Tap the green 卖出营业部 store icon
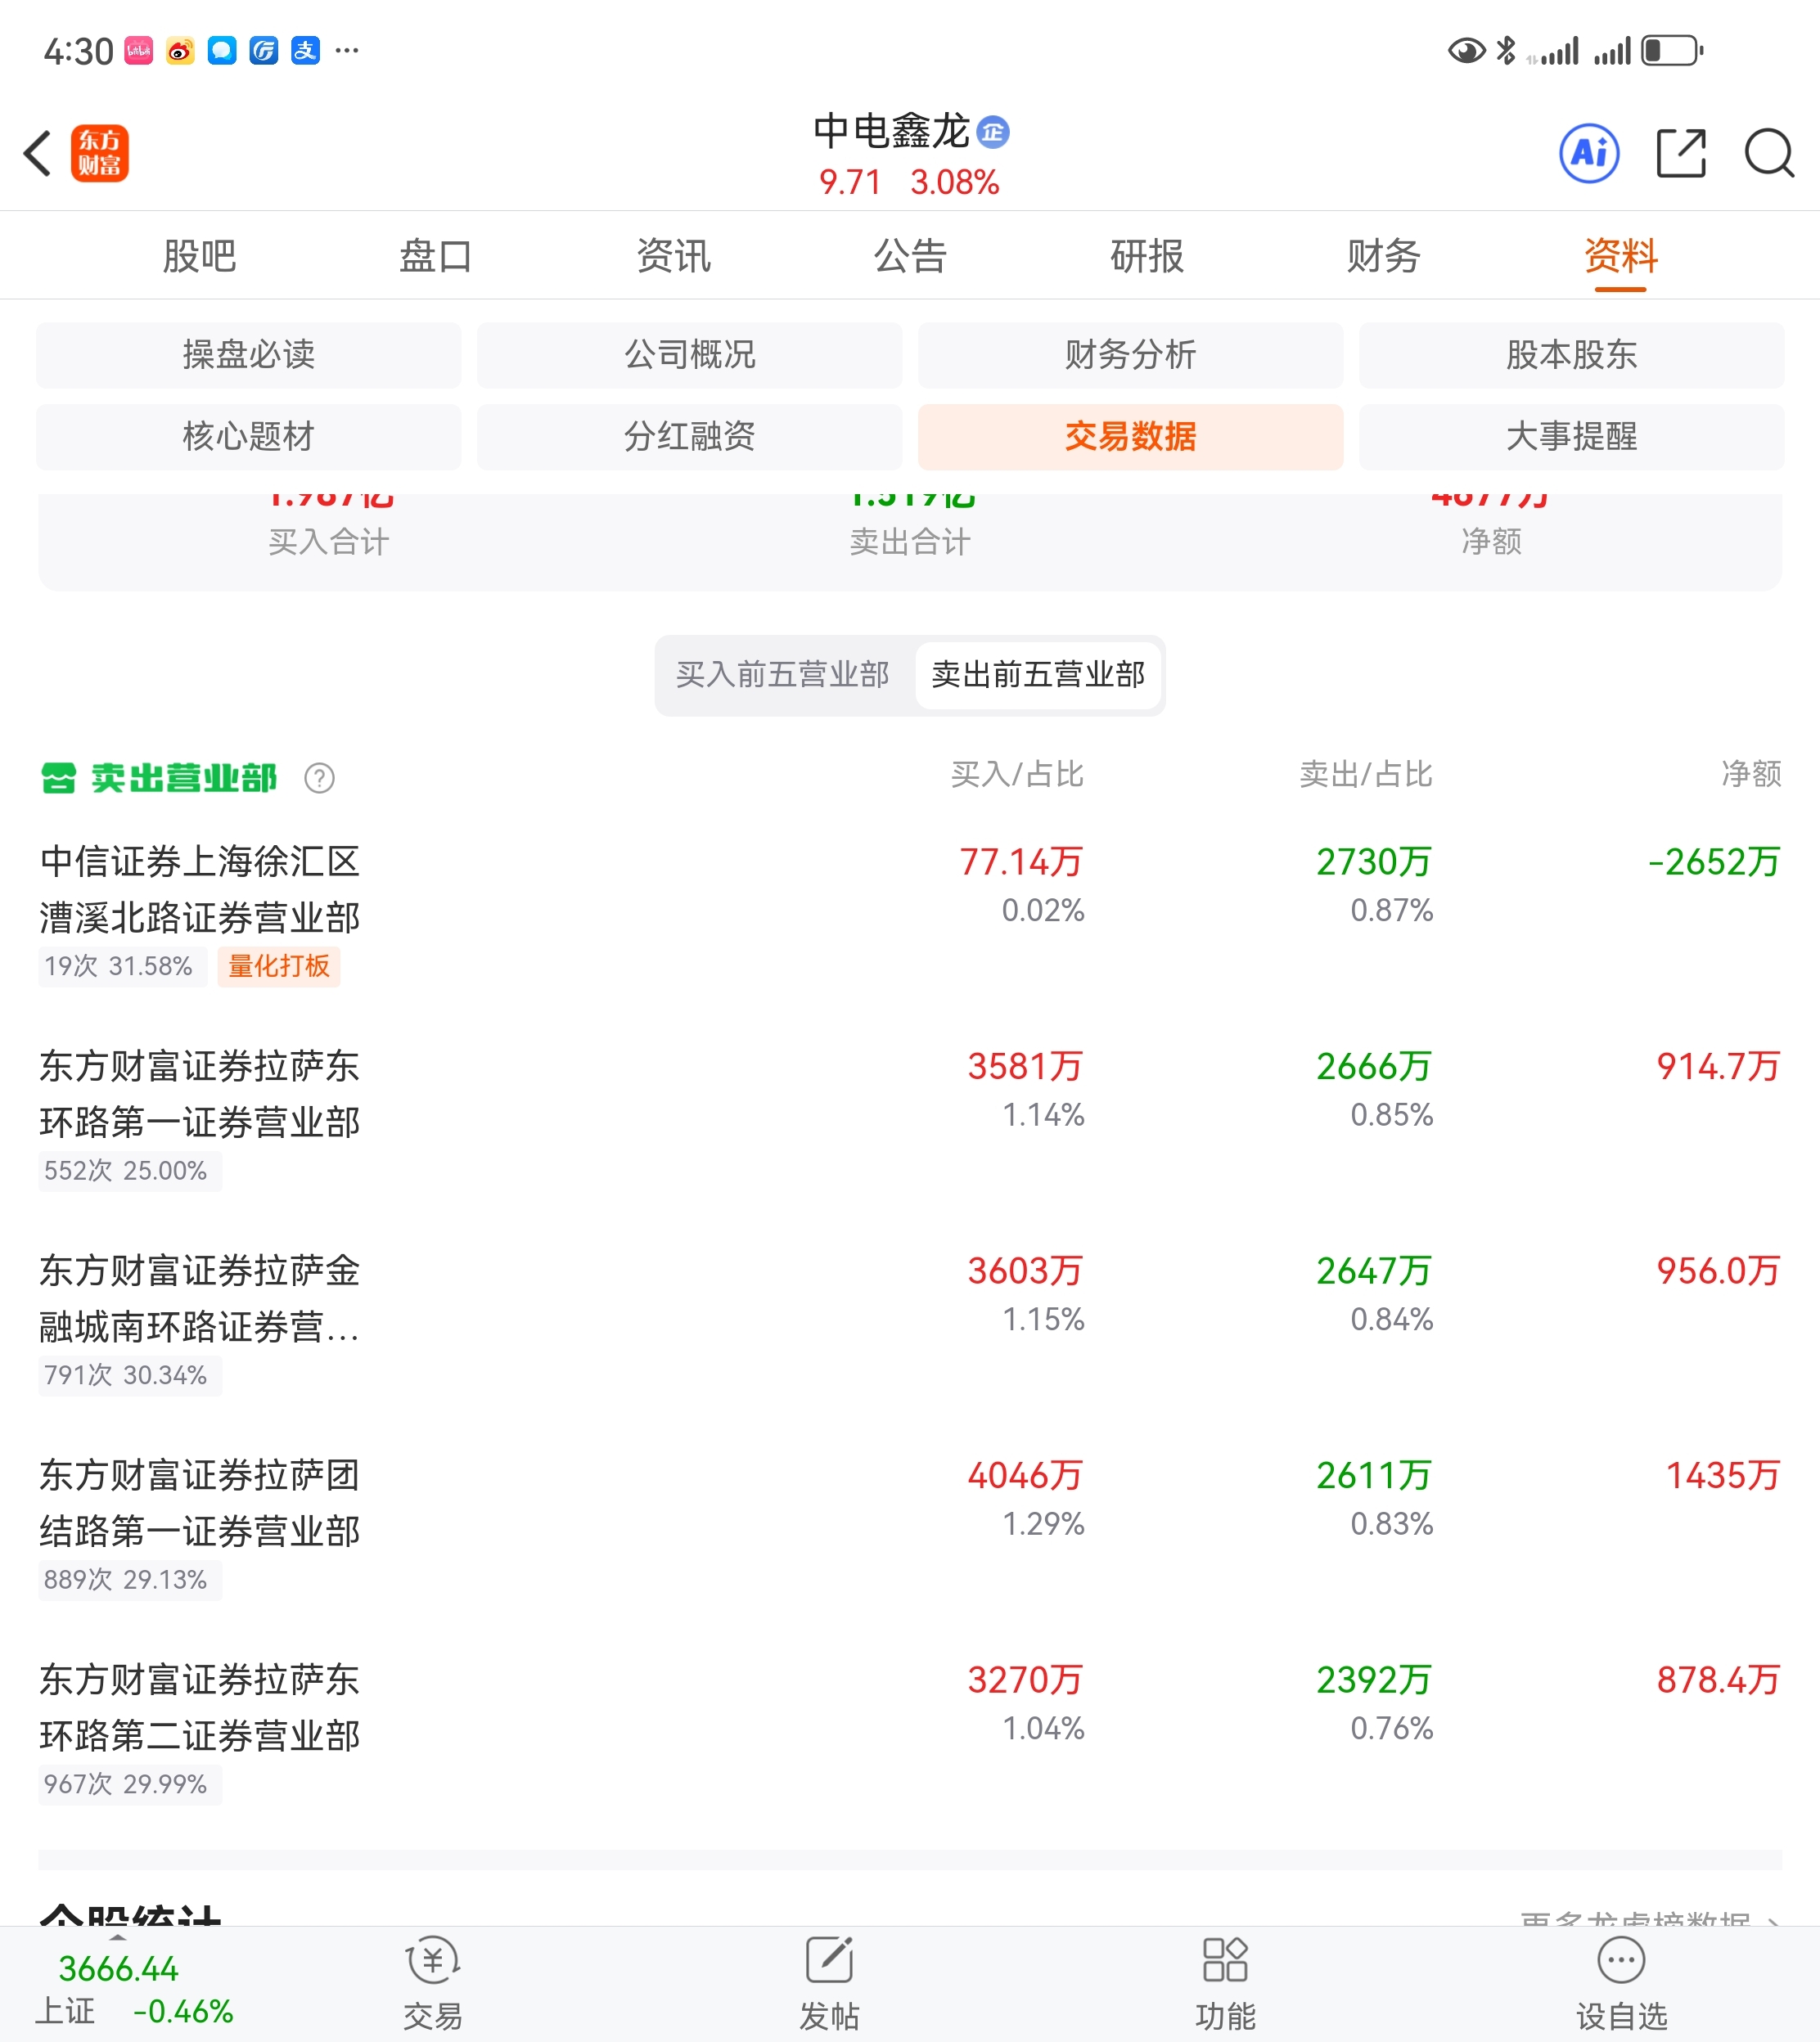The width and height of the screenshot is (1820, 2042). click(58, 778)
